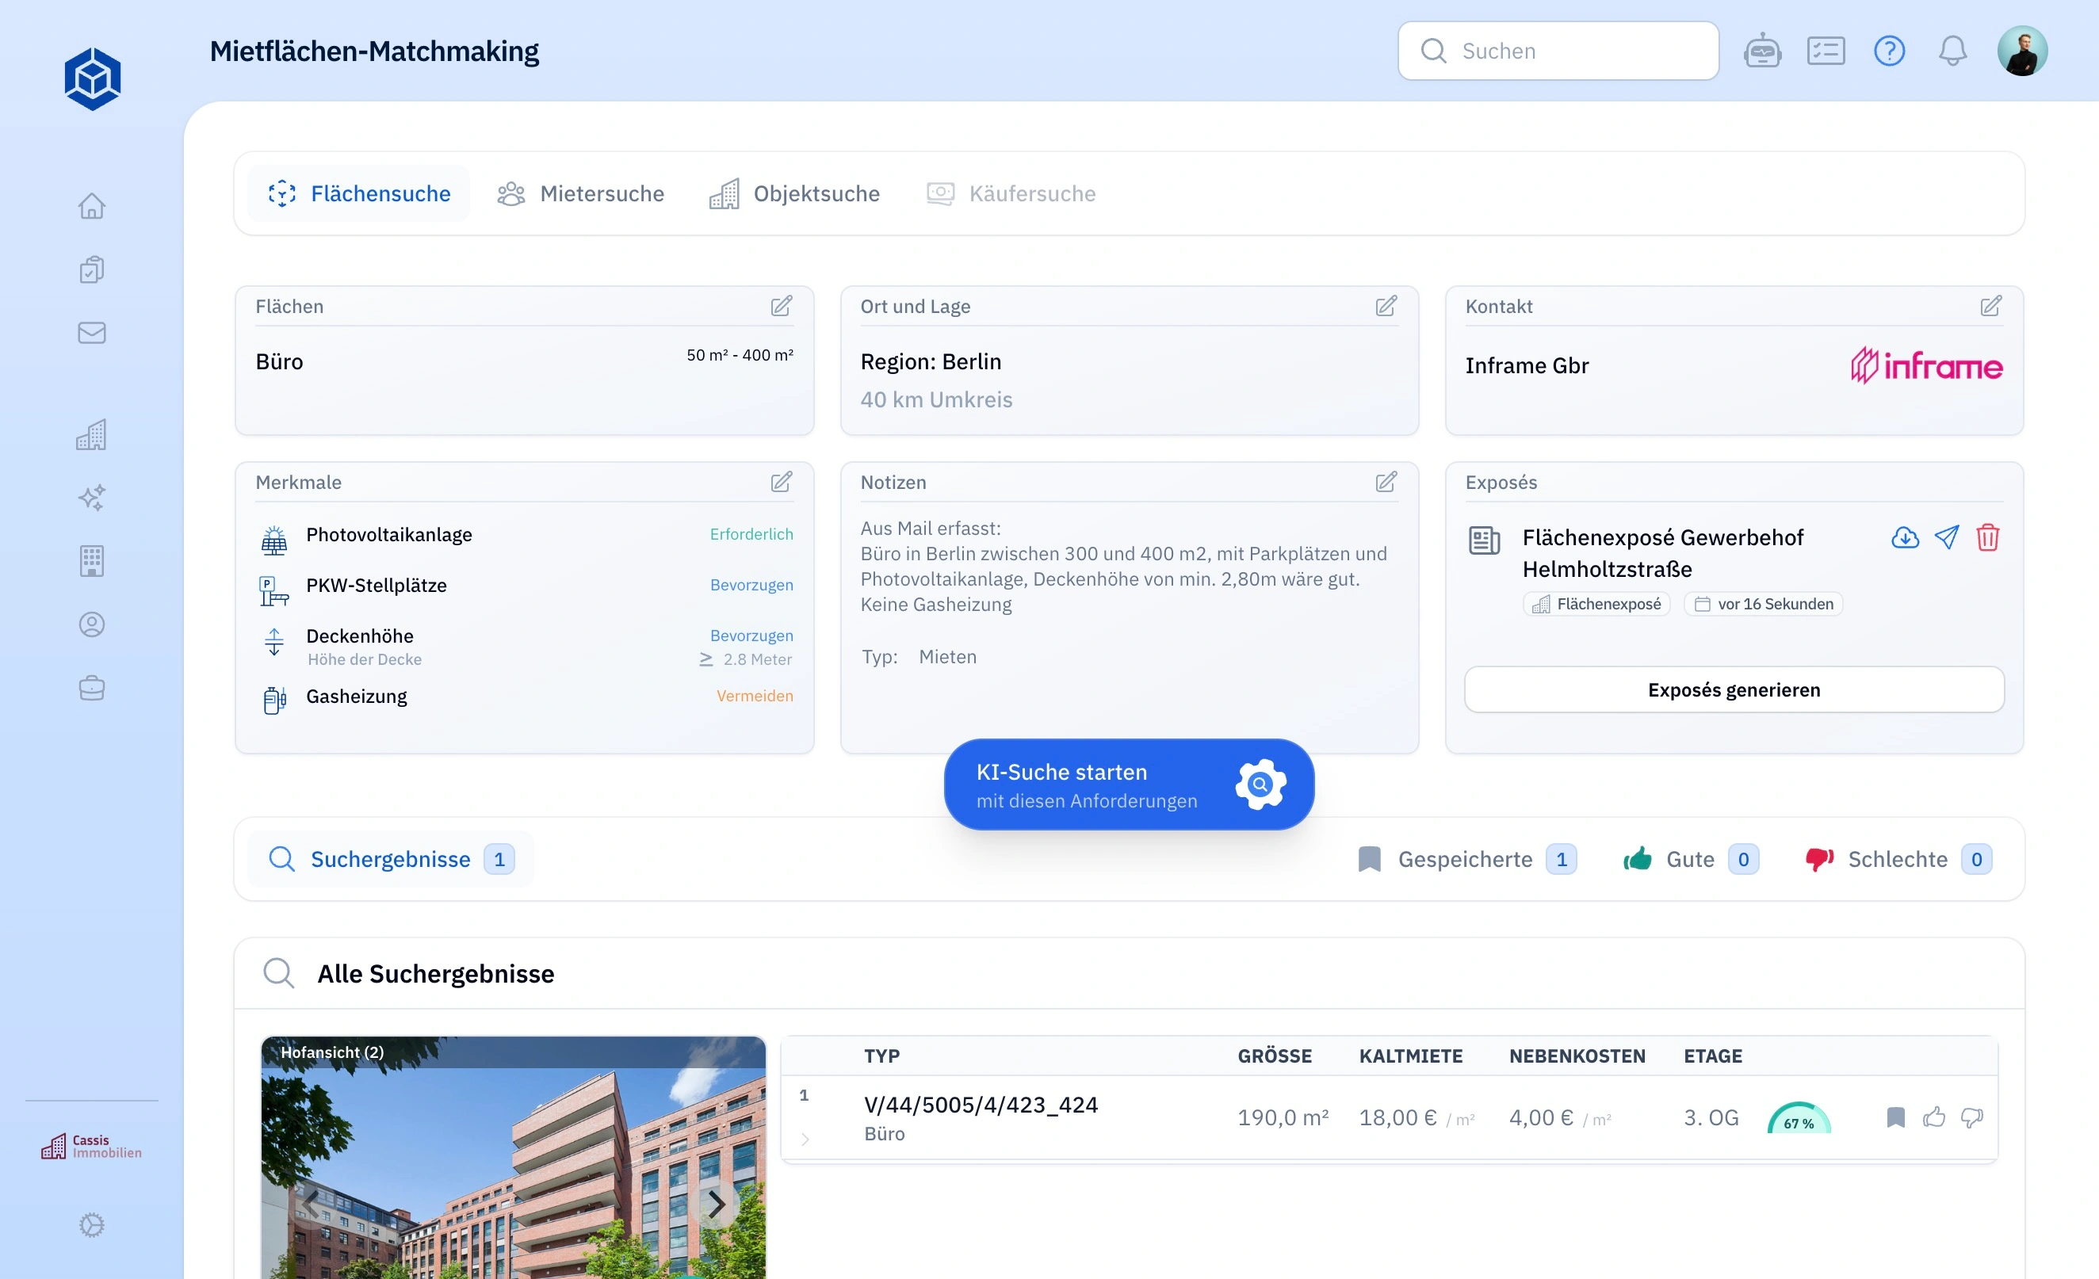
Task: Click the Cassis Immobilien logo
Action: pos(92,1146)
